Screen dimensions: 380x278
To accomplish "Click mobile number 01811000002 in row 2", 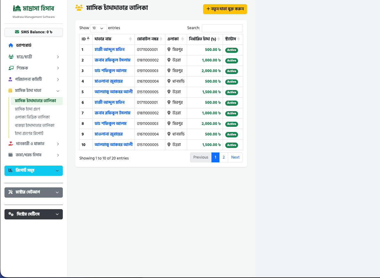I will pos(148,60).
